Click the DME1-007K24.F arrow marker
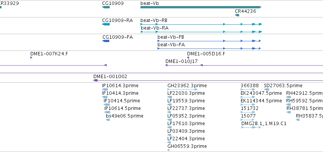The width and height of the screenshot is (323, 152). (31, 58)
